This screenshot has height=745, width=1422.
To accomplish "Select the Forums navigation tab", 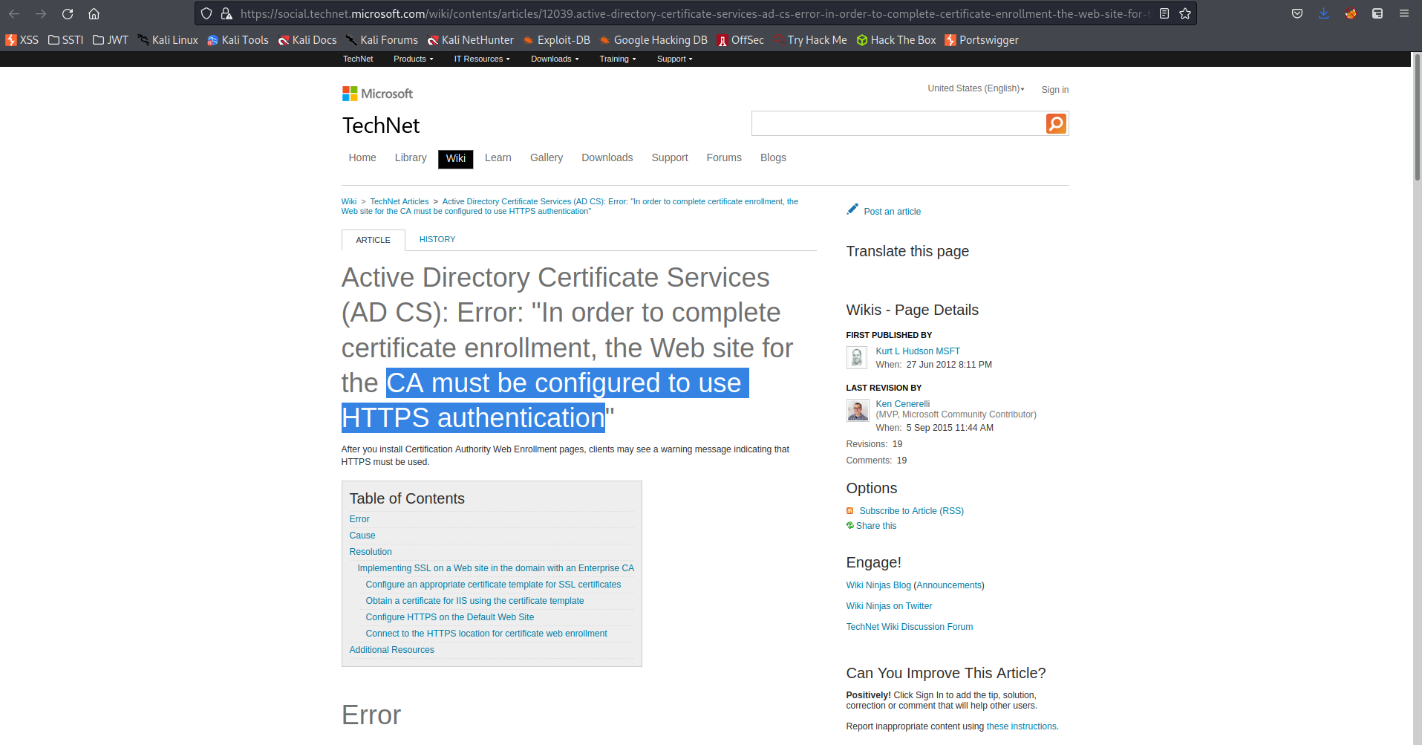I will [724, 157].
